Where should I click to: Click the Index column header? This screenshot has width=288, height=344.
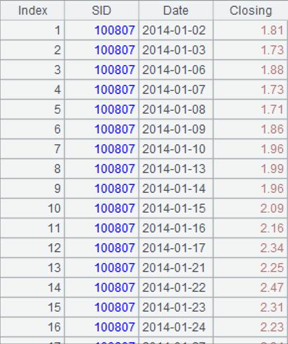[x=33, y=11]
